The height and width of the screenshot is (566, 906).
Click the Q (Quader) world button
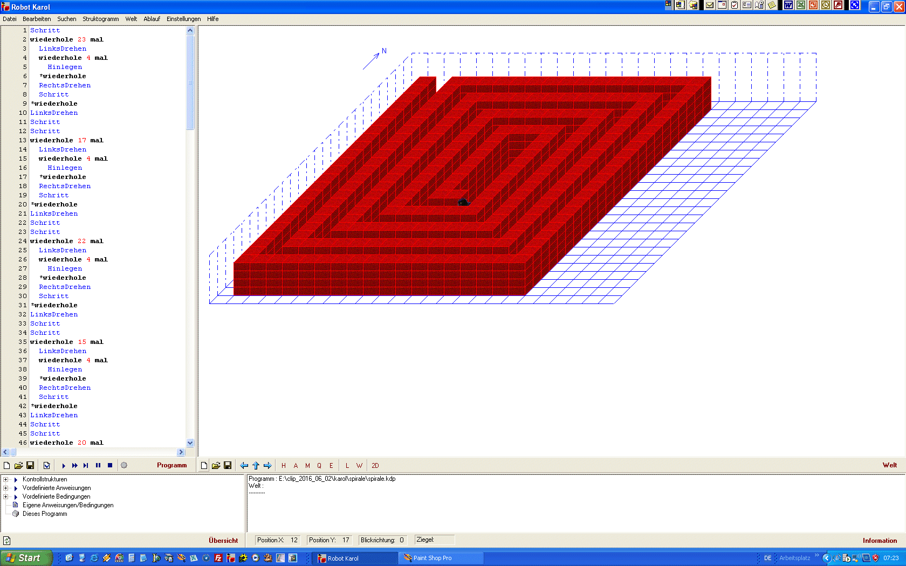point(319,466)
